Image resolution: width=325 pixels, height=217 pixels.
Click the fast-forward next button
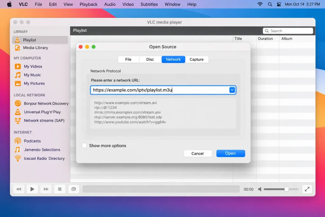point(46,189)
